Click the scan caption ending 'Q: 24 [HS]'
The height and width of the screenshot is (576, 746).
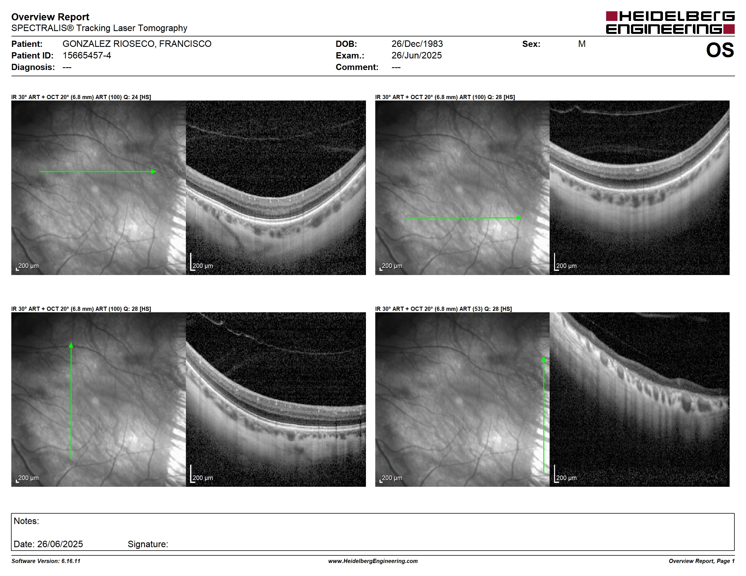[x=81, y=97]
